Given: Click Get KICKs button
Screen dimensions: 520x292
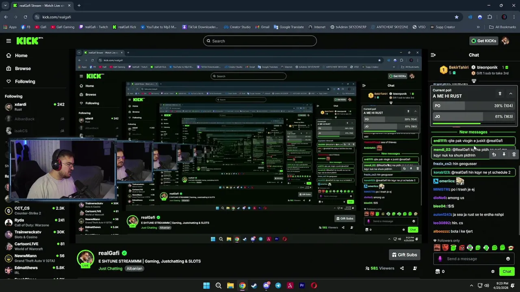Looking at the screenshot, I should click(x=483, y=41).
